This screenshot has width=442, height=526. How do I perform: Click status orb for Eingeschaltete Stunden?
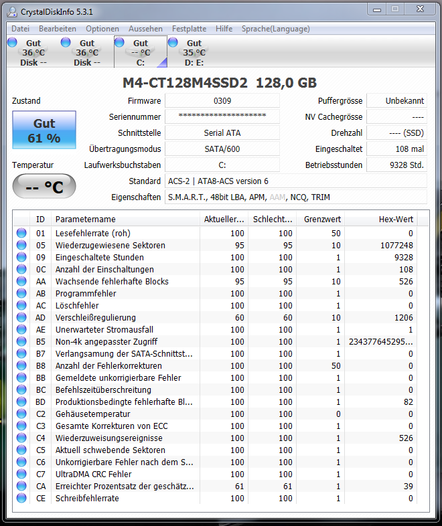[21, 257]
